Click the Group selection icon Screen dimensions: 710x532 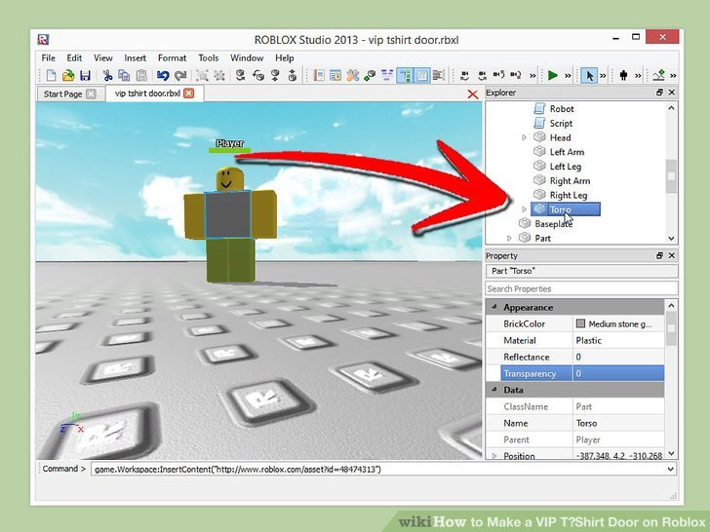click(x=202, y=75)
